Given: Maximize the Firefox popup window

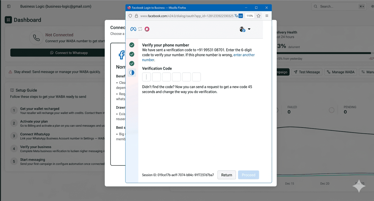Looking at the screenshot, I should pos(256,8).
